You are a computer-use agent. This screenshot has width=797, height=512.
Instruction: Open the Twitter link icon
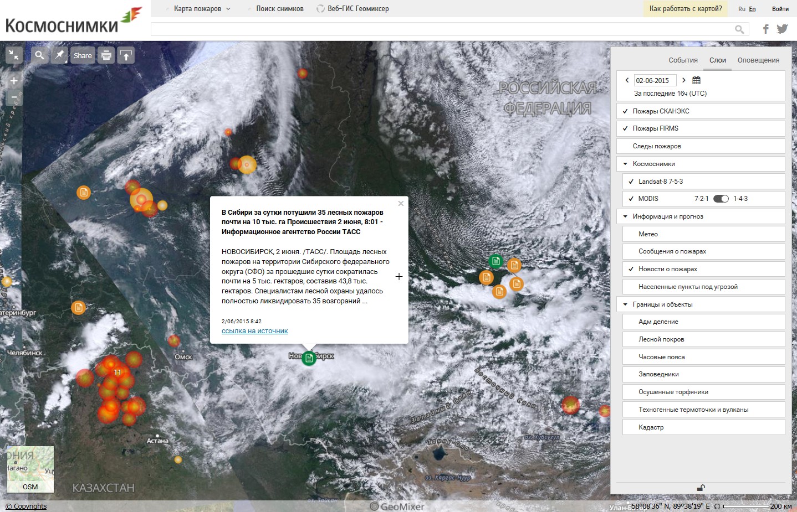click(x=782, y=29)
